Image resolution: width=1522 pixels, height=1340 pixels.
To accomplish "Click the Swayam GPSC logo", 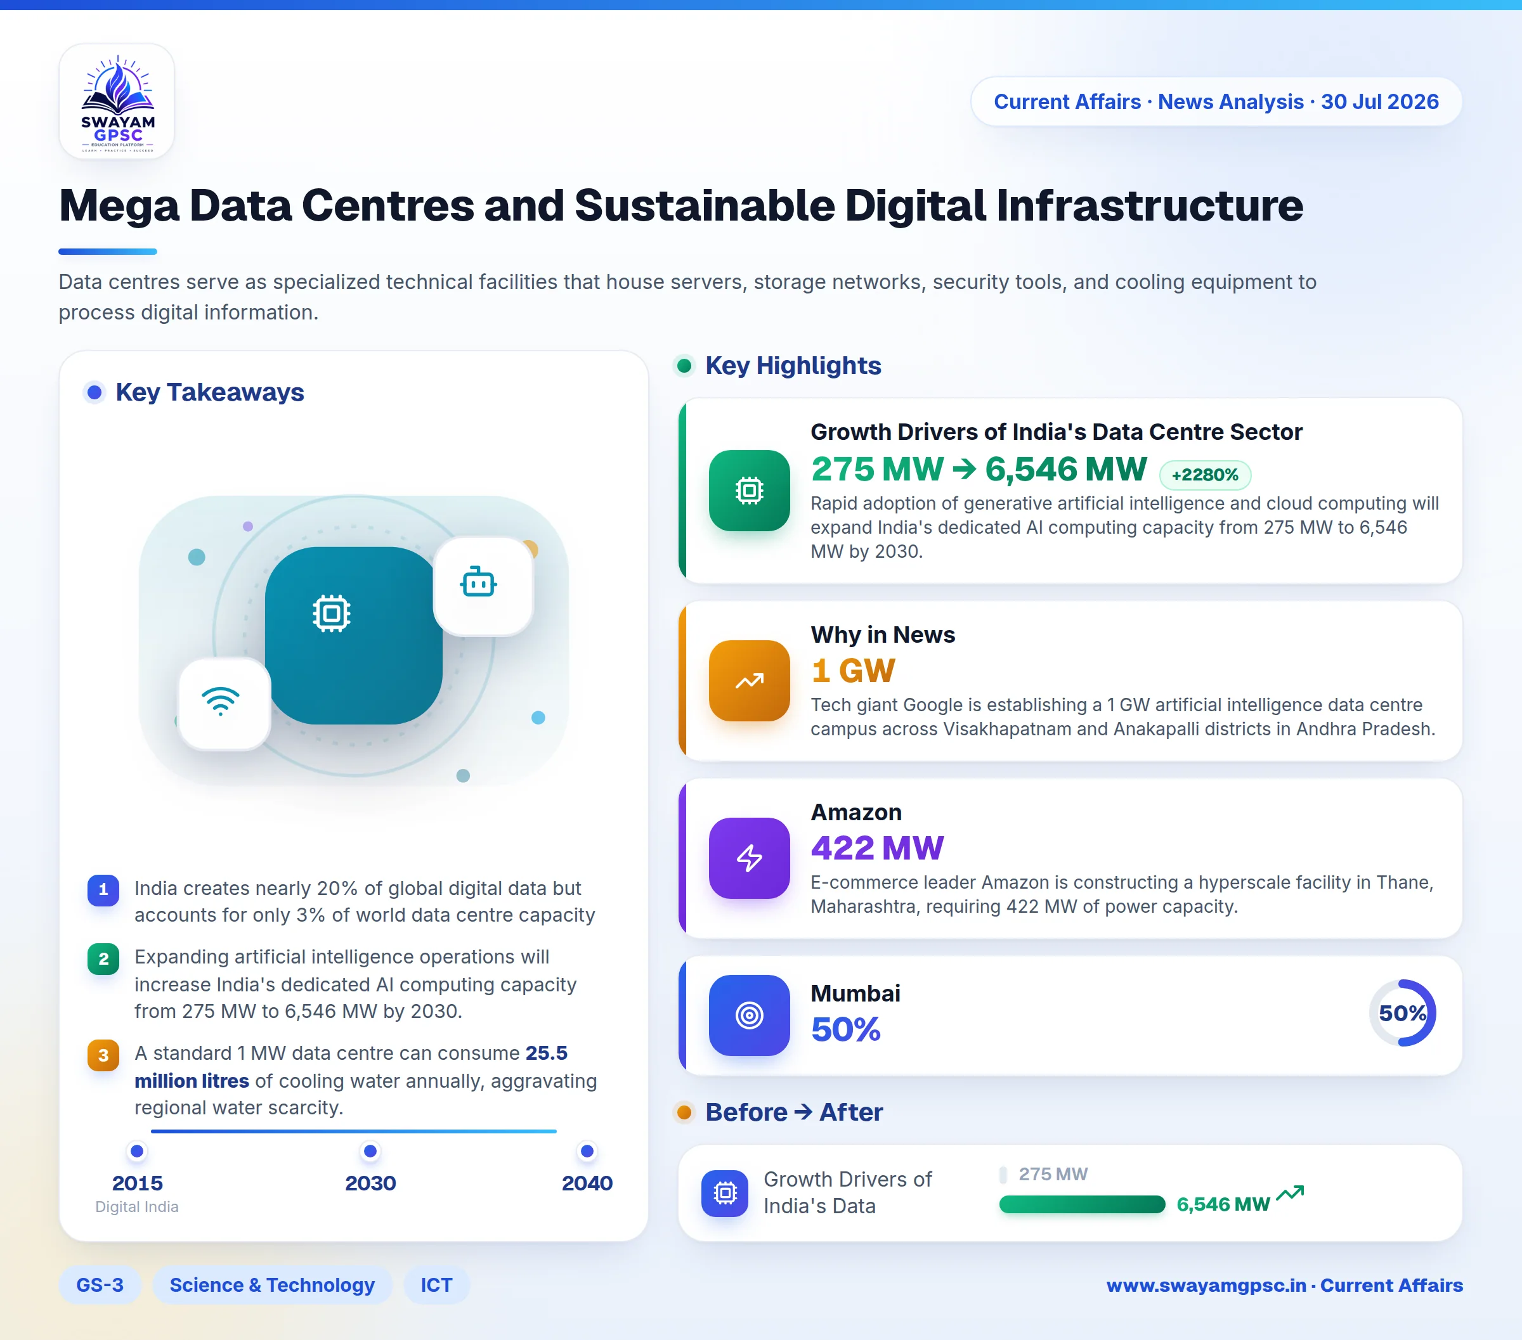I will 117,101.
